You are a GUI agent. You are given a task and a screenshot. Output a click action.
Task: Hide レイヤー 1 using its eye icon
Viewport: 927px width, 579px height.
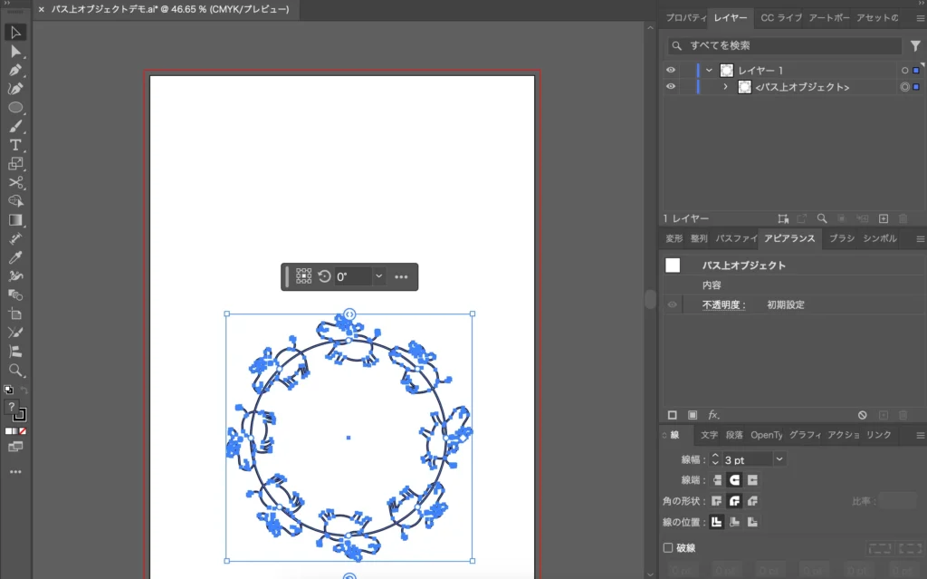click(671, 71)
